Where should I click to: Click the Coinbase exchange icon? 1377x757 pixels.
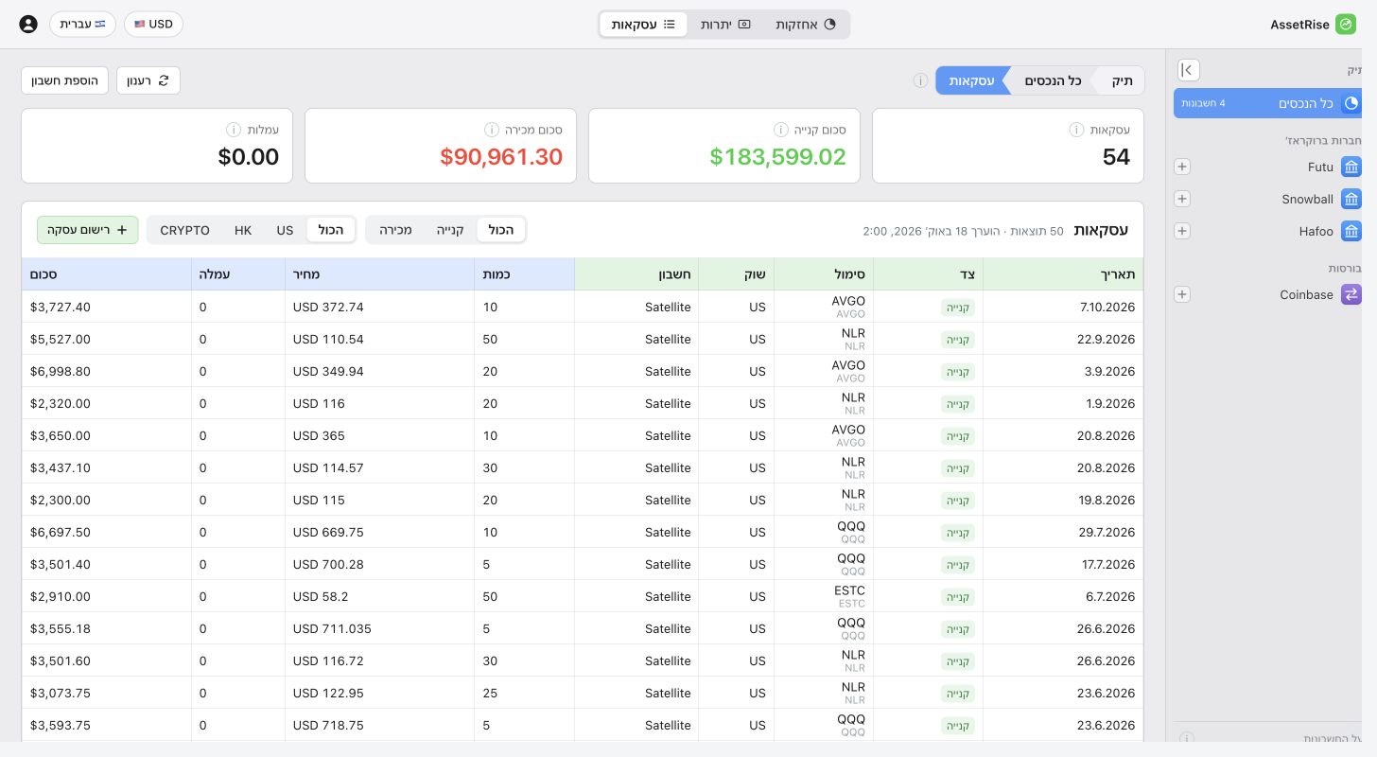(x=1351, y=295)
